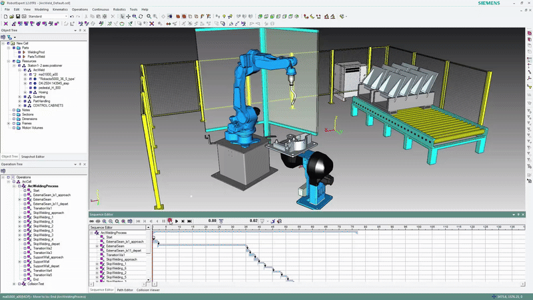Open the Modeling menu
The height and width of the screenshot is (300, 533).
tap(41, 9)
